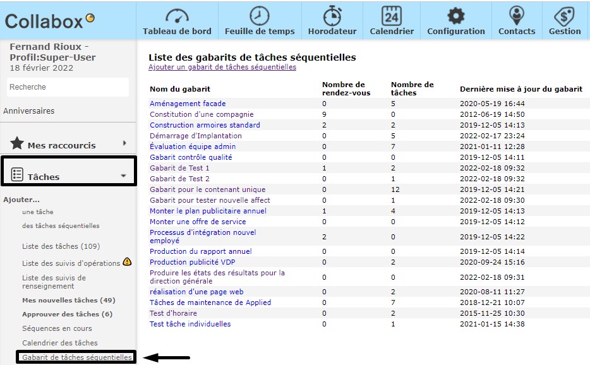The image size is (590, 365).
Task: Open the Contacts pin icon
Action: (x=516, y=16)
